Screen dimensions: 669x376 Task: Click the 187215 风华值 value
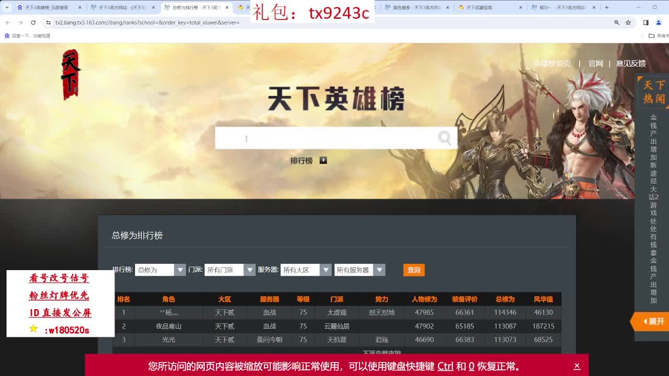click(x=543, y=326)
